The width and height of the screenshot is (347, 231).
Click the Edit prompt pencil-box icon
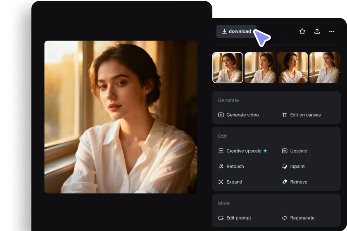point(221,218)
